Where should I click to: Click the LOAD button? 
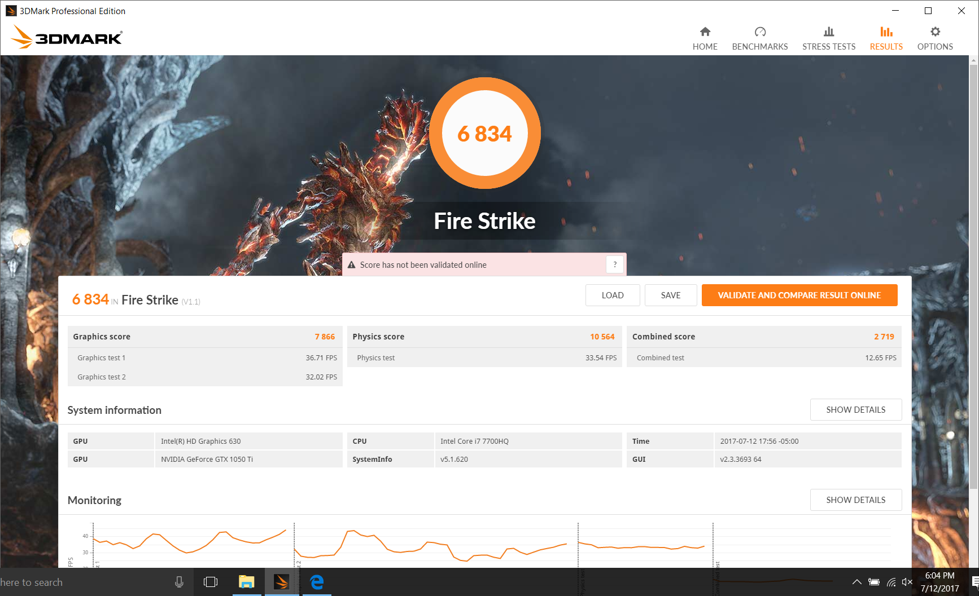point(613,295)
